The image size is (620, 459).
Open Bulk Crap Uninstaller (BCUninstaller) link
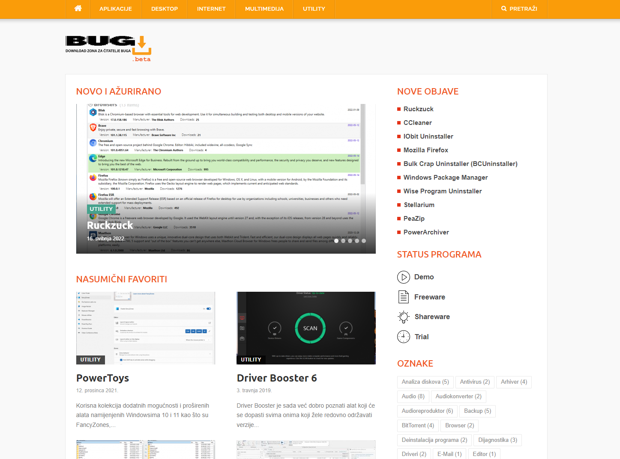click(x=461, y=164)
